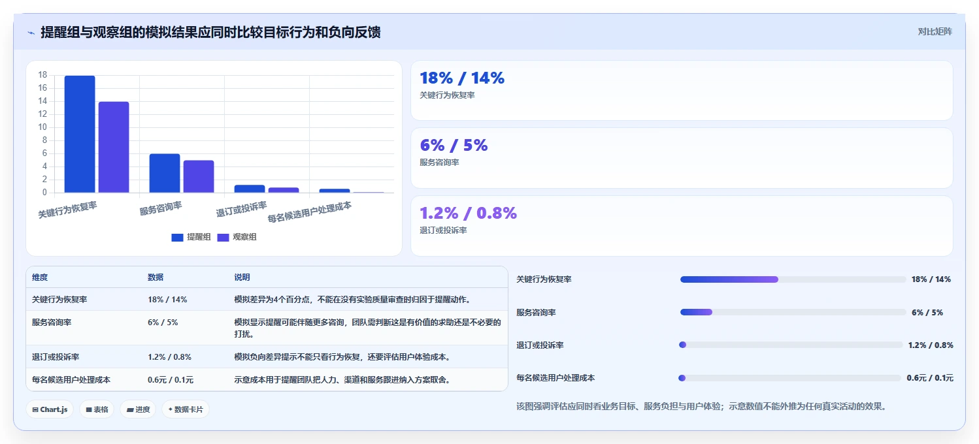Click the 0.6元 / 0.1元 progress value label
Viewport: 979px width, 444px height.
[930, 378]
